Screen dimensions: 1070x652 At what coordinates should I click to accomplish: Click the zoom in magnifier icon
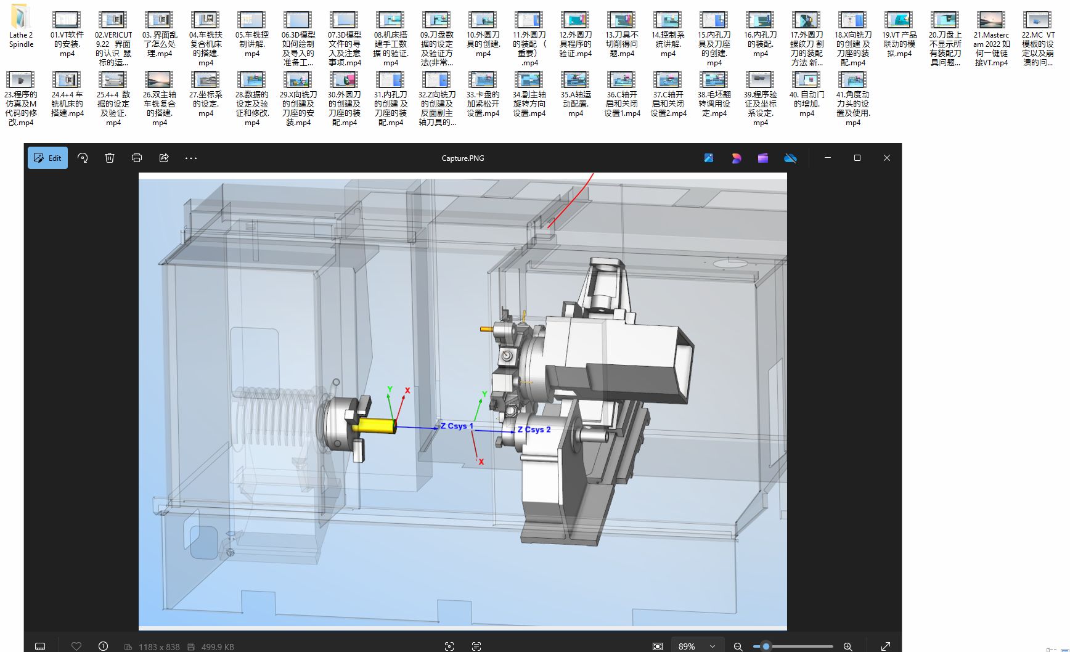click(x=848, y=646)
